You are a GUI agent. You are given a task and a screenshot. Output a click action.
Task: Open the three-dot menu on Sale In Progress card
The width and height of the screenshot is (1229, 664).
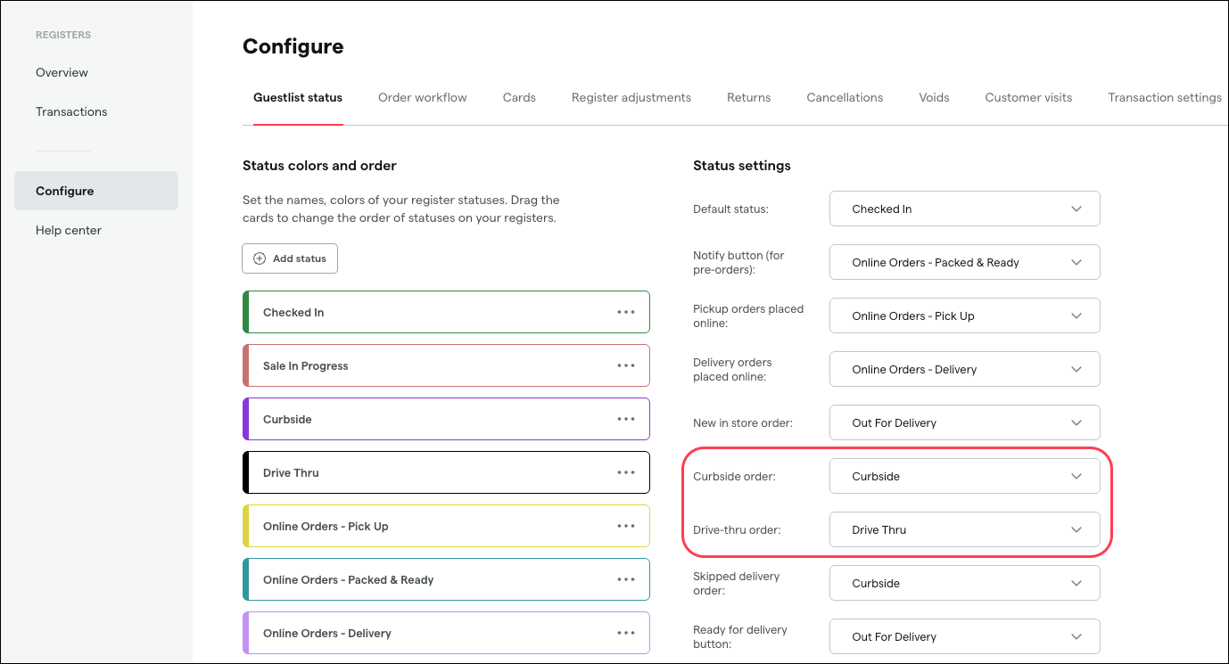[x=626, y=365]
